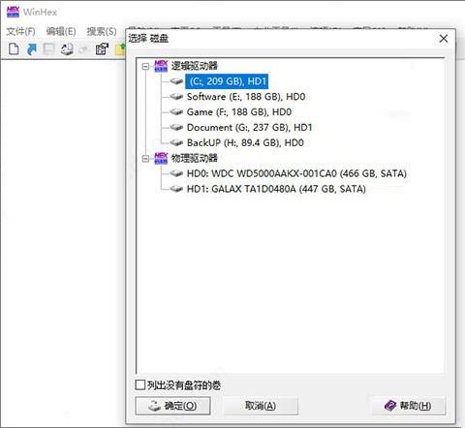Click the New file toolbar icon
The height and width of the screenshot is (428, 465).
click(x=14, y=49)
